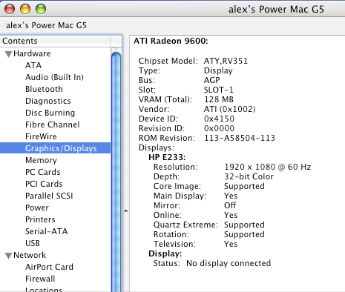Image resolution: width=345 pixels, height=292 pixels.
Task: Select the highlighted Graphics/Displays row
Action: tap(55, 148)
